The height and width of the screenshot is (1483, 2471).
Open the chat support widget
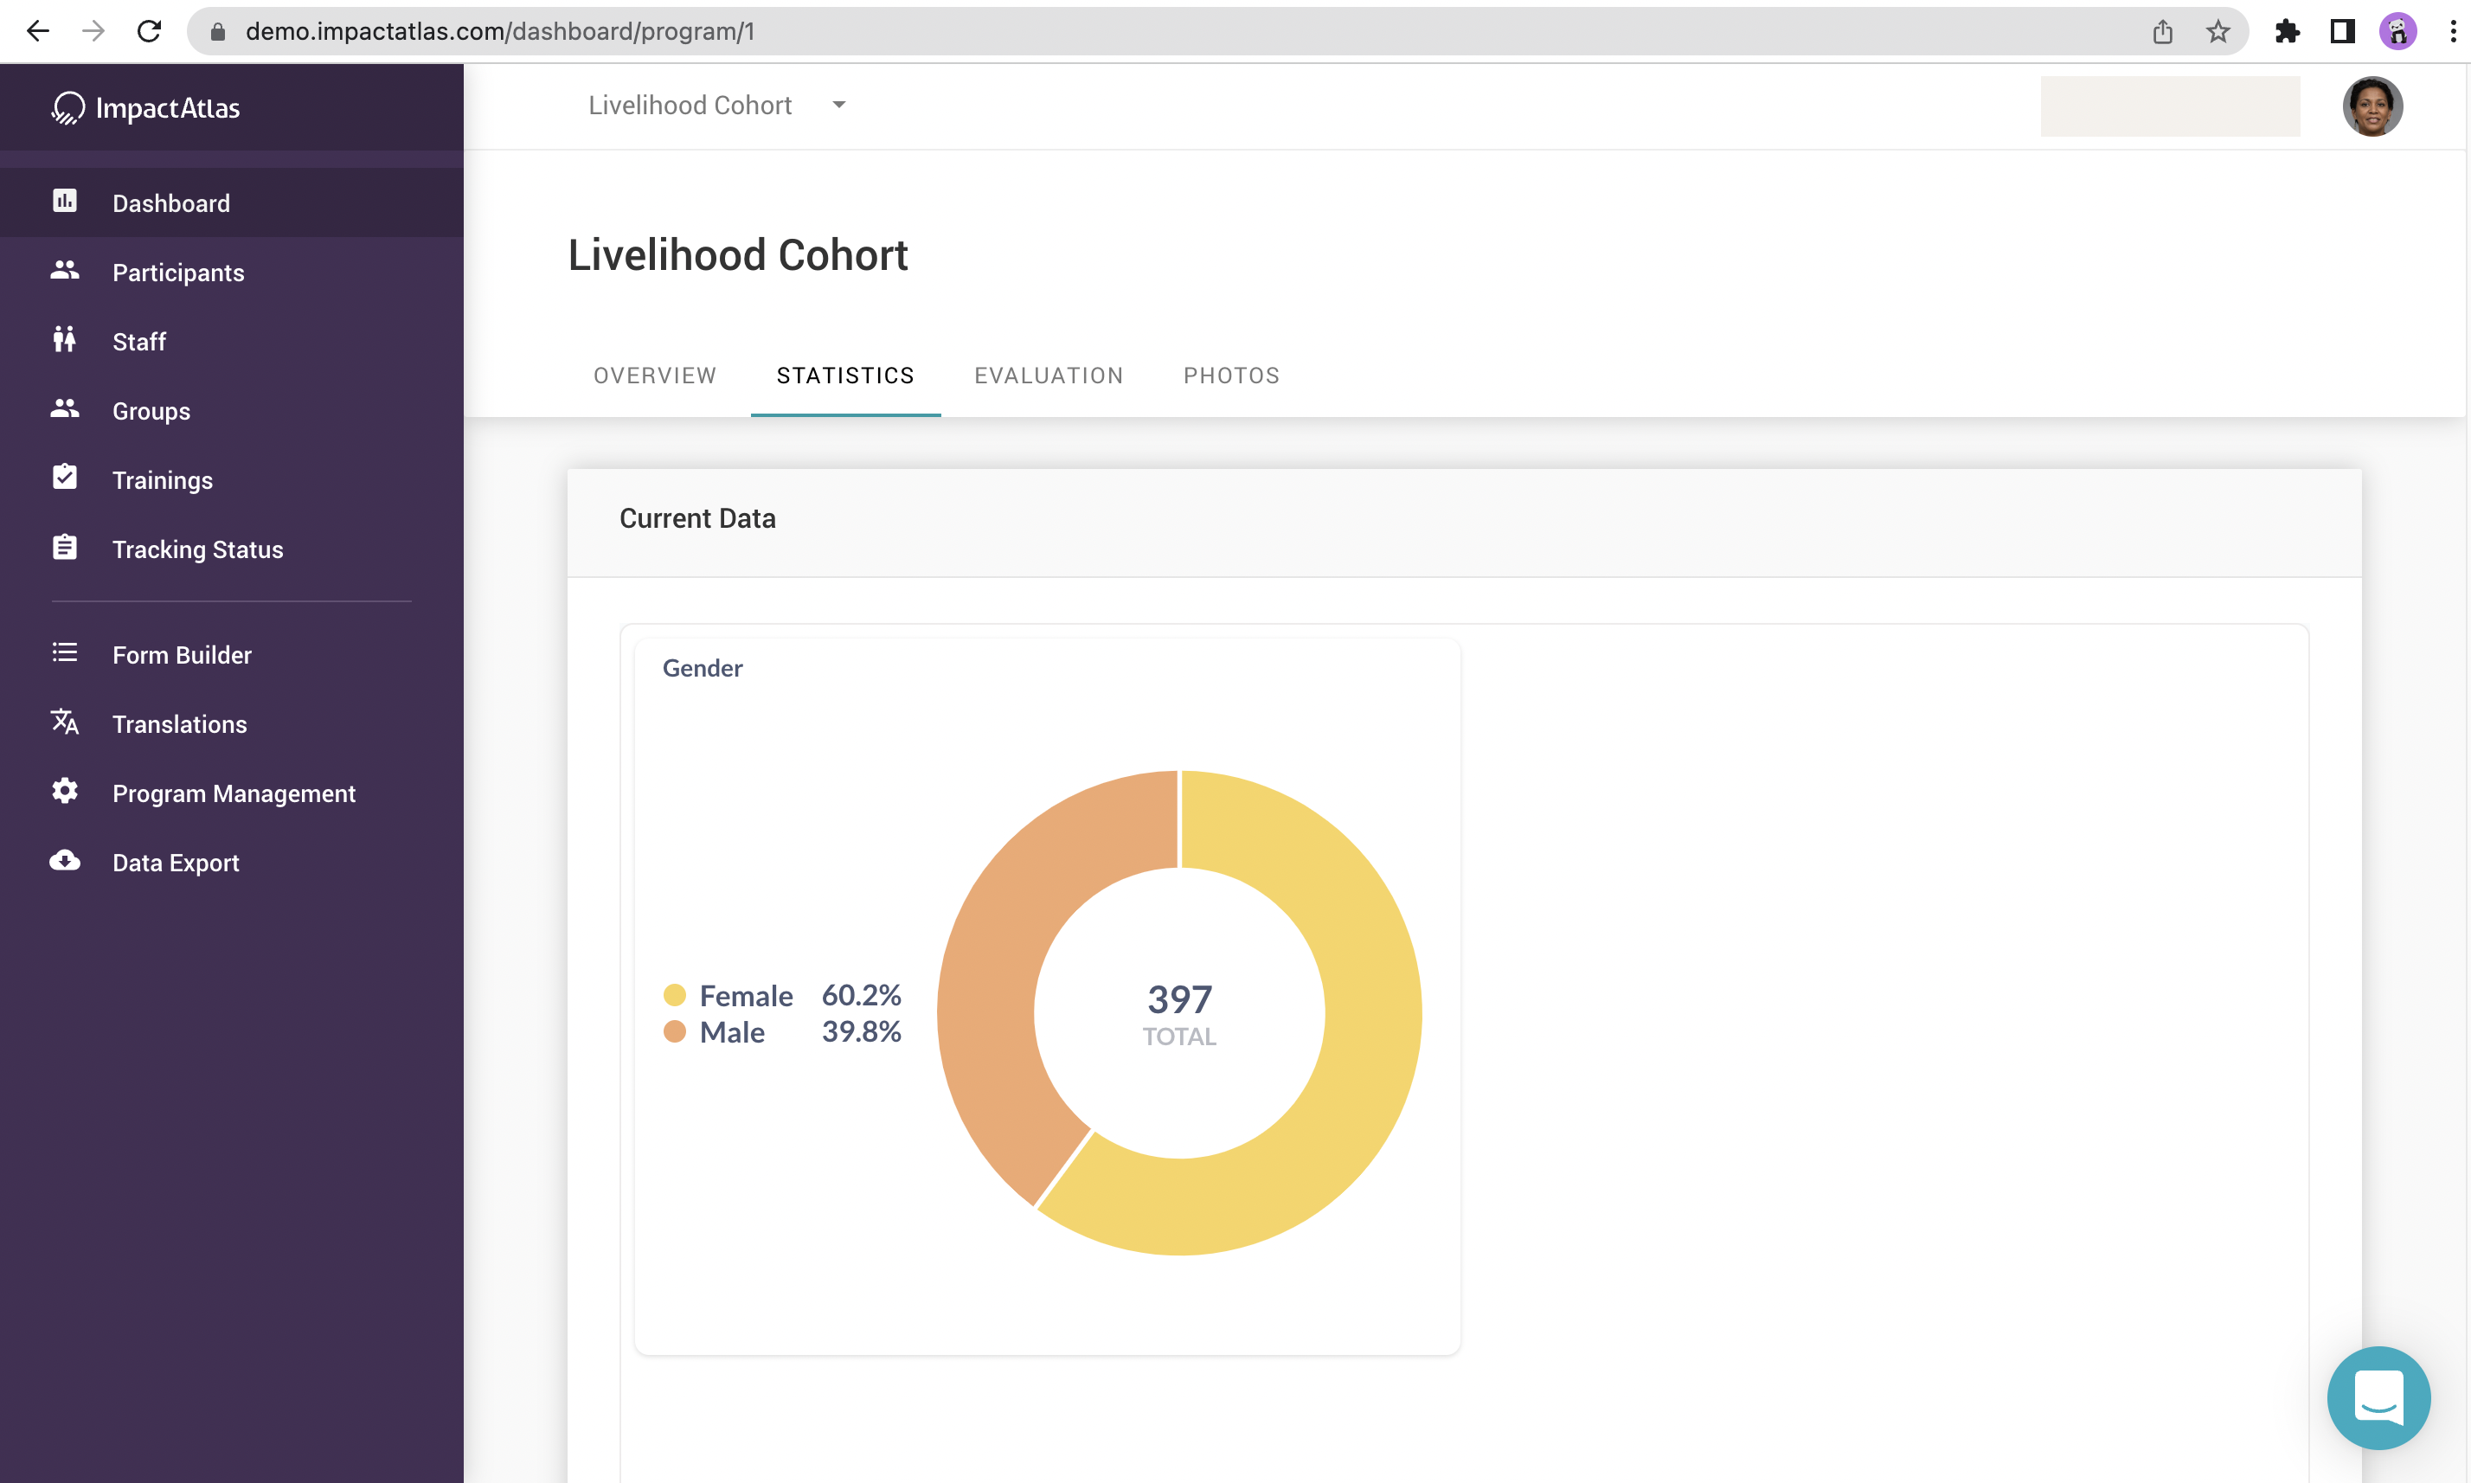coord(2378,1397)
